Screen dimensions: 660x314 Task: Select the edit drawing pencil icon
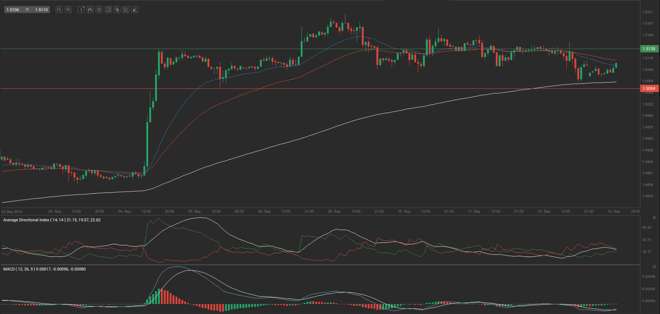click(126, 10)
